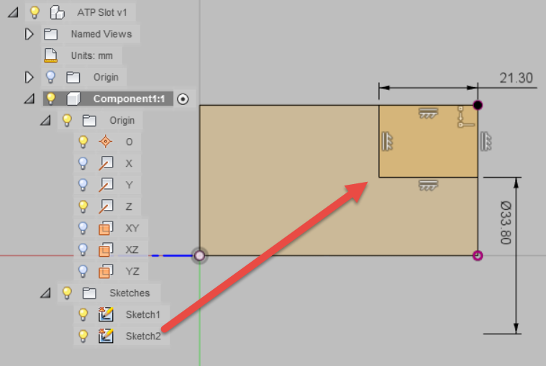
Task: Click the black sketch point at top-right corner
Action: [478, 105]
